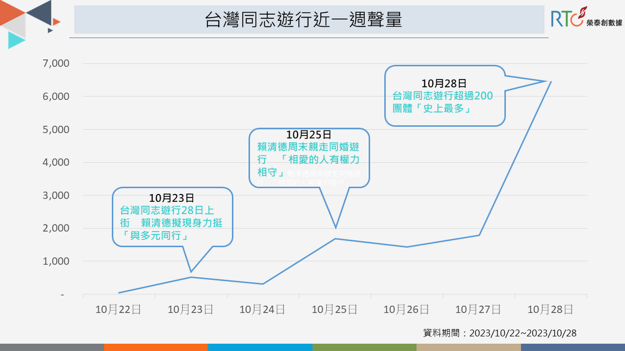Click the 資料期間 date range note
The width and height of the screenshot is (625, 351).
[x=501, y=333]
